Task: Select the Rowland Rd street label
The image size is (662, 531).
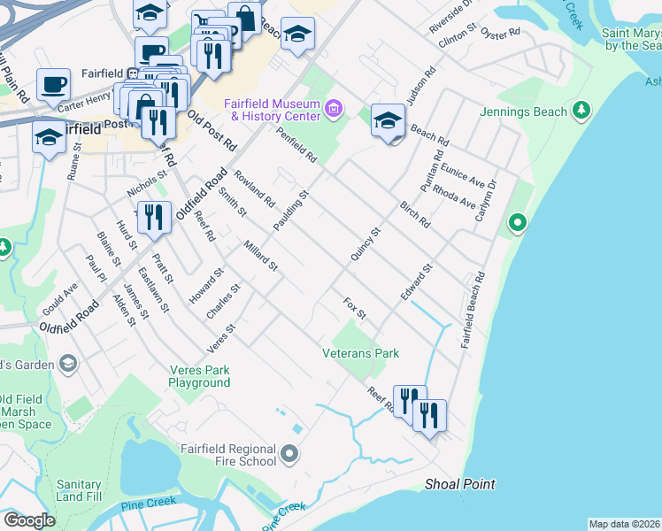Action: coord(255,189)
